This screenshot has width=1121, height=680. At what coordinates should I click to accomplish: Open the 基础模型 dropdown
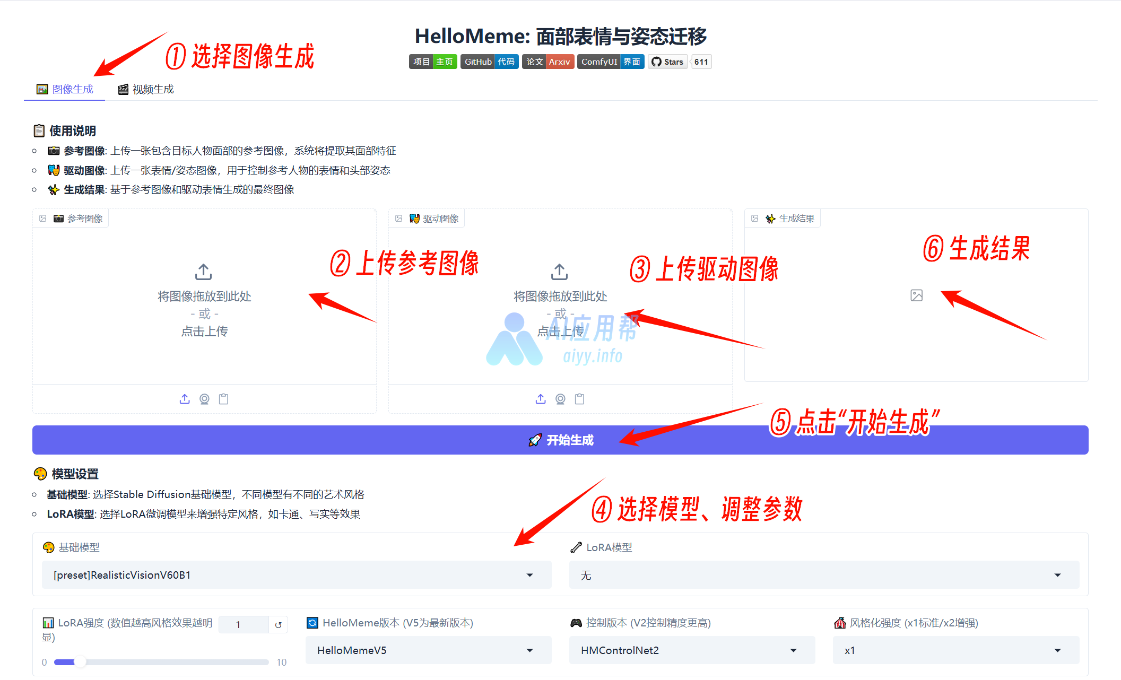pyautogui.click(x=297, y=575)
